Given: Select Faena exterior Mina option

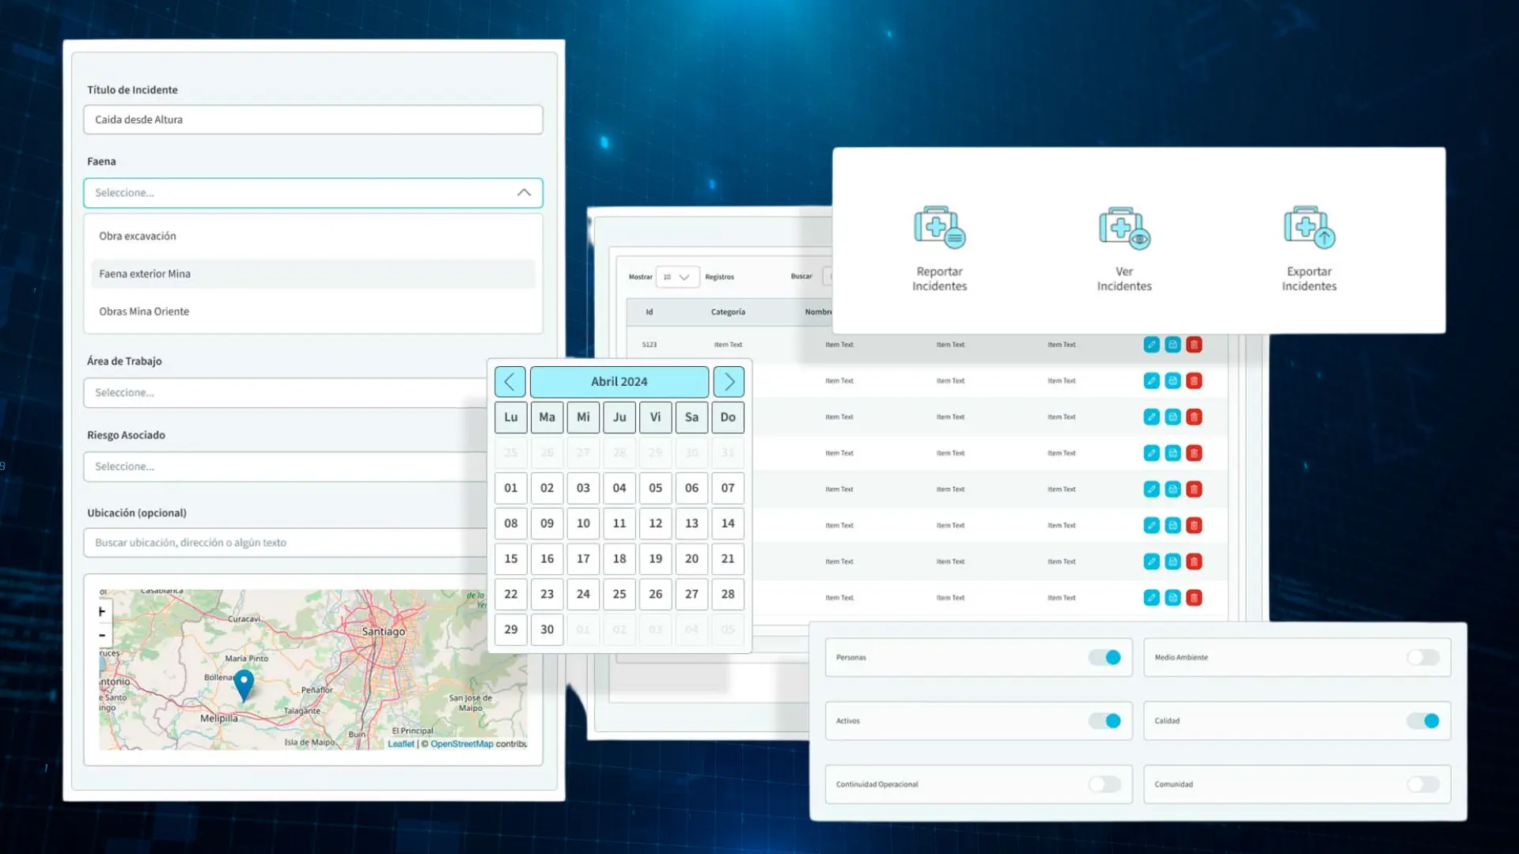Looking at the screenshot, I should coord(313,274).
